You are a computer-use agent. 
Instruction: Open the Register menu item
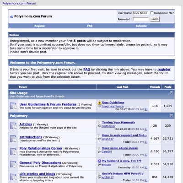tap(40, 26)
